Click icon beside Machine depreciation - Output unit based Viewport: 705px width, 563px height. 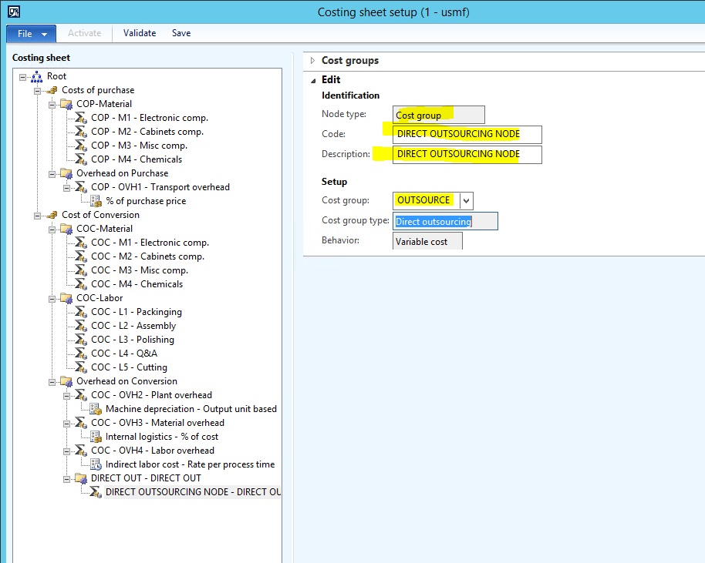pos(96,409)
